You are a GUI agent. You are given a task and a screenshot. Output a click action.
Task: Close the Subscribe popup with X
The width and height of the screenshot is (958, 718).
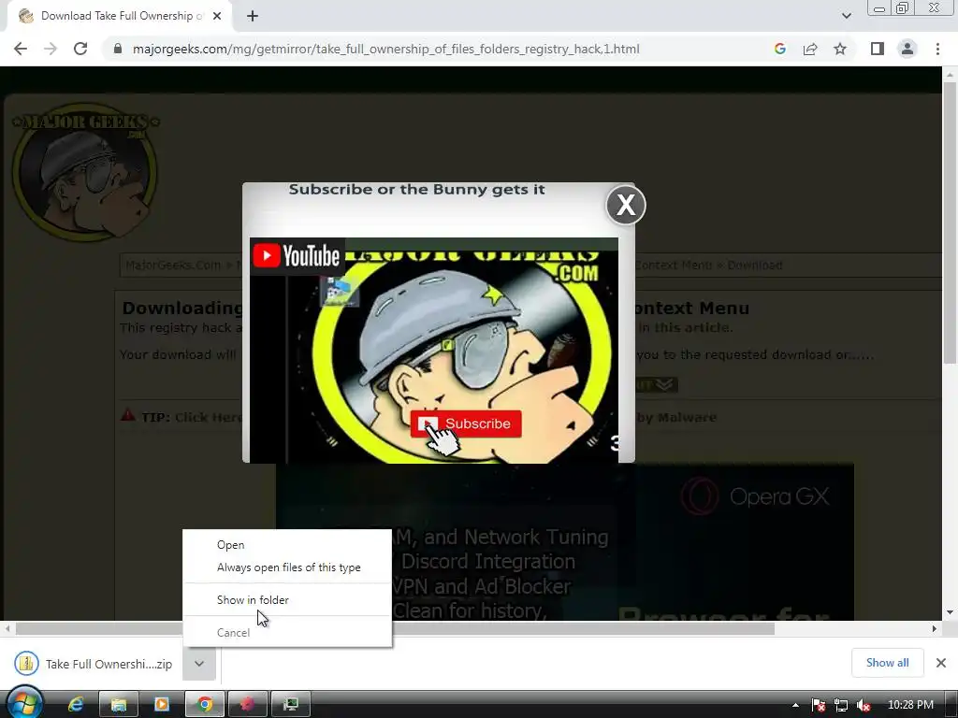click(626, 205)
